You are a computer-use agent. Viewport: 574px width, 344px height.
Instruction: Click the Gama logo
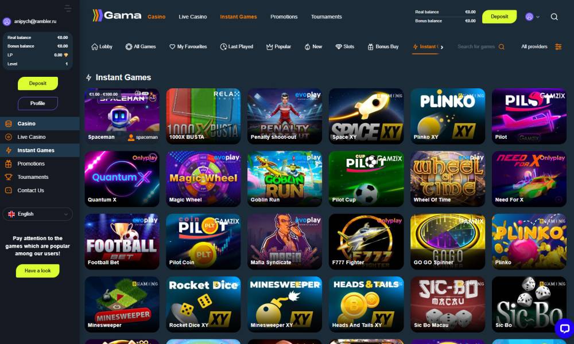click(117, 15)
